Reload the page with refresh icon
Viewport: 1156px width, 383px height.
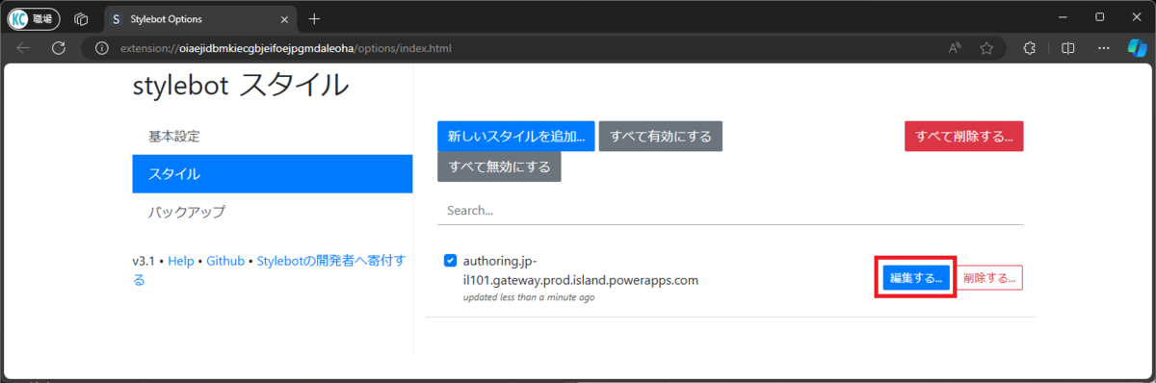[x=58, y=48]
